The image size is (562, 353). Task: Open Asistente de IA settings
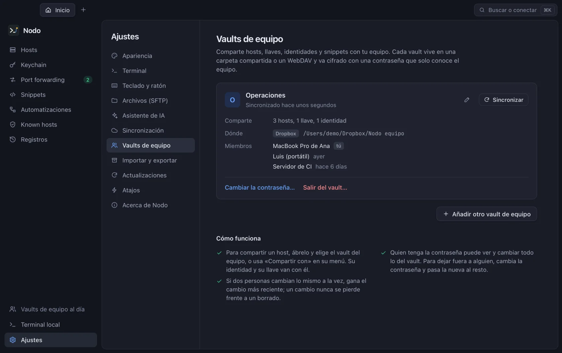[x=151, y=116]
